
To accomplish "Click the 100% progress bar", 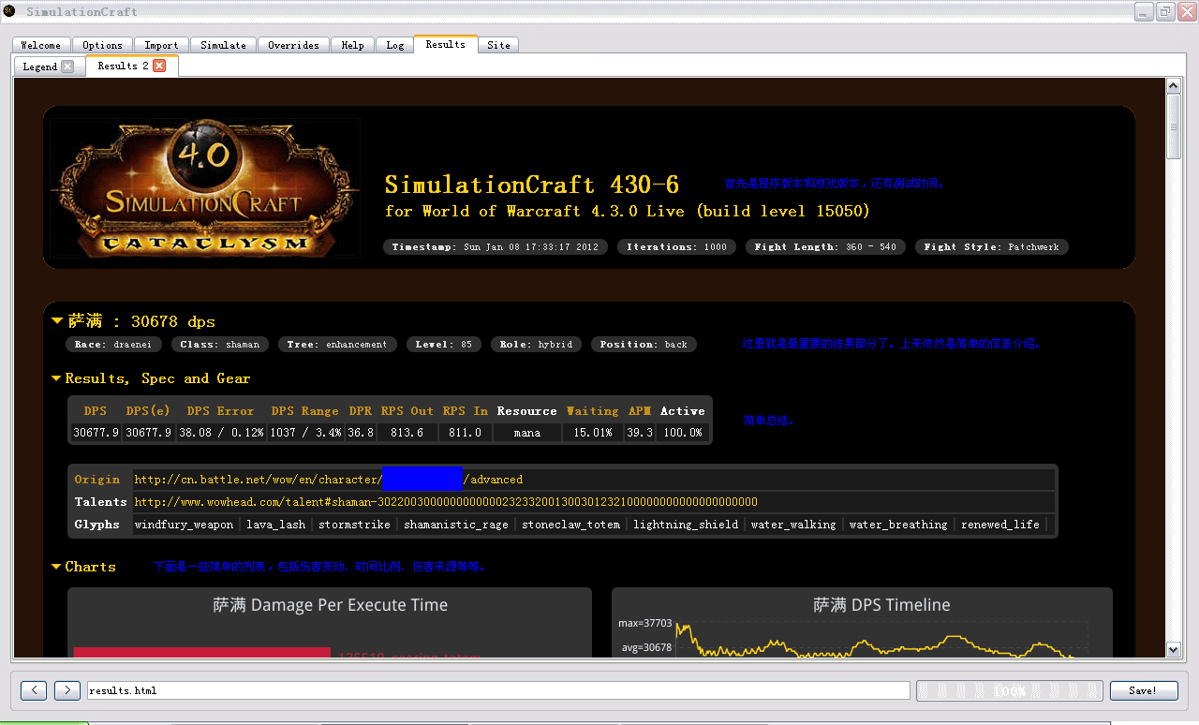I will 1009,690.
